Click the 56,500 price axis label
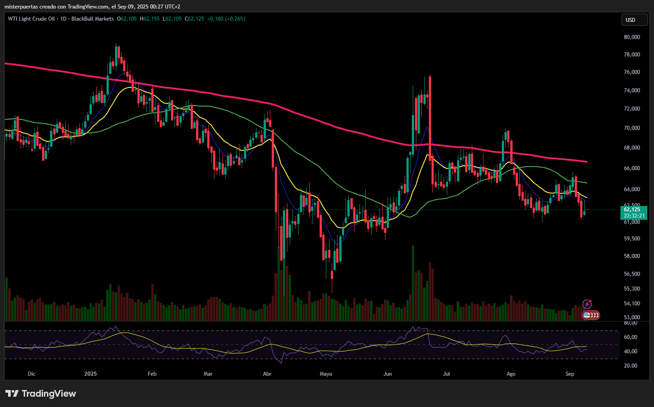654x407 pixels. (x=632, y=274)
